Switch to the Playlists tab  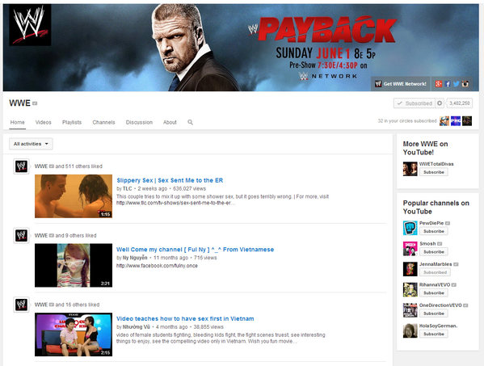tap(72, 122)
